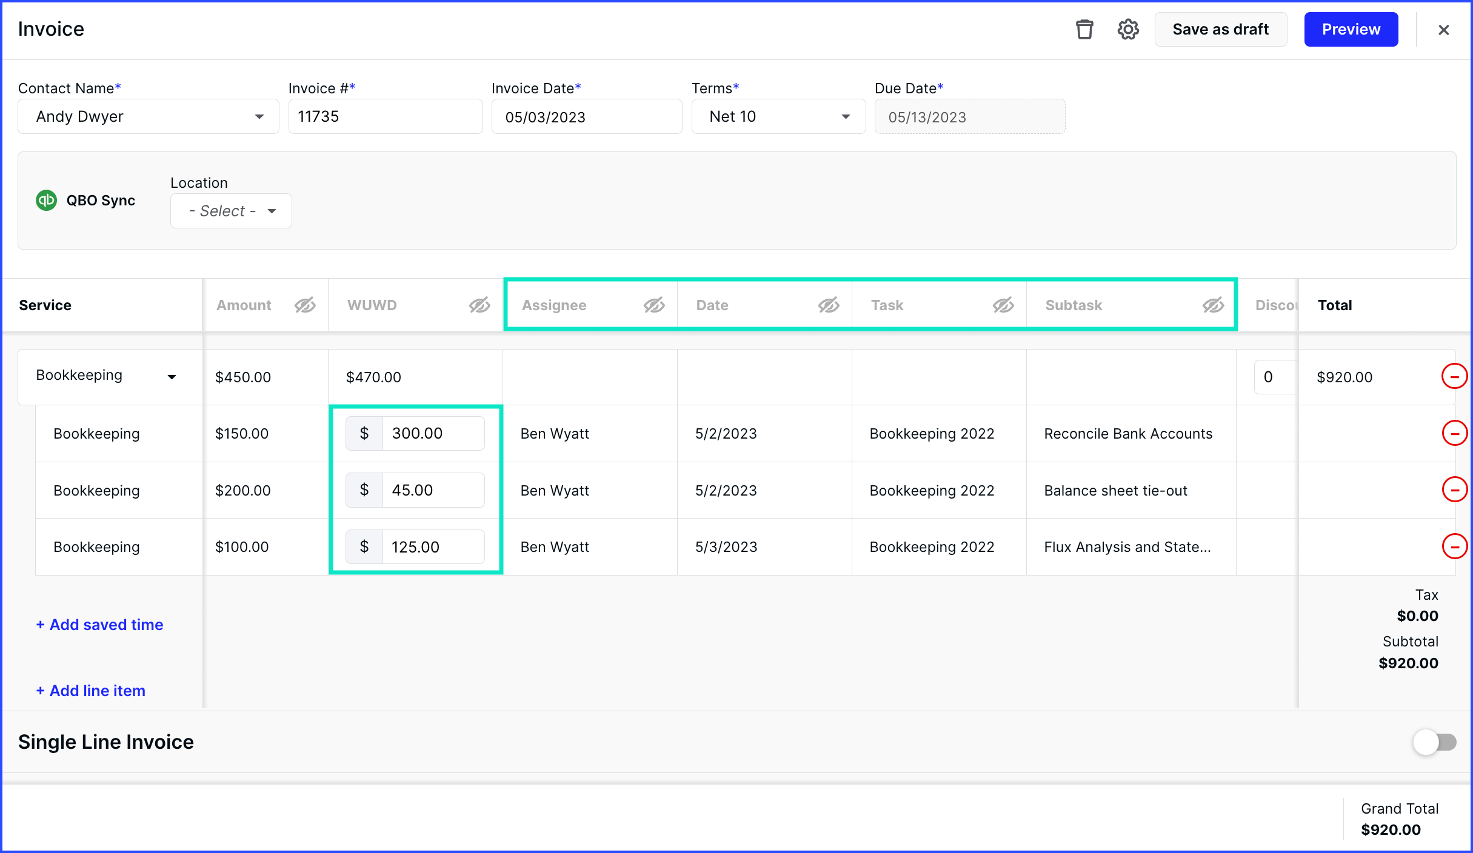Click the QBO Sync QuickBooks logo
The height and width of the screenshot is (853, 1473).
click(x=46, y=201)
